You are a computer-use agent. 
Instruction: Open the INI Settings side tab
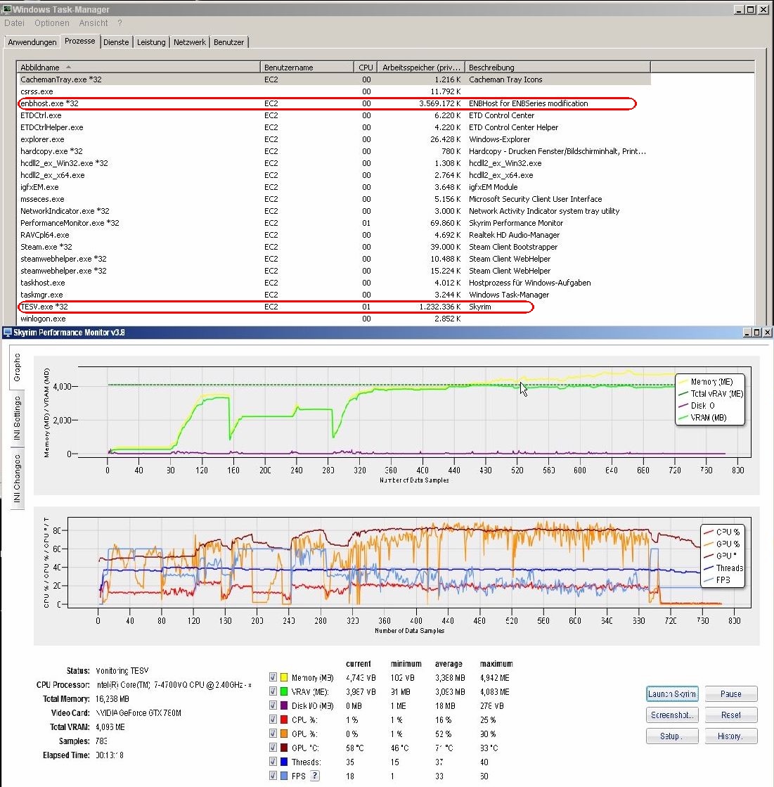coord(16,419)
